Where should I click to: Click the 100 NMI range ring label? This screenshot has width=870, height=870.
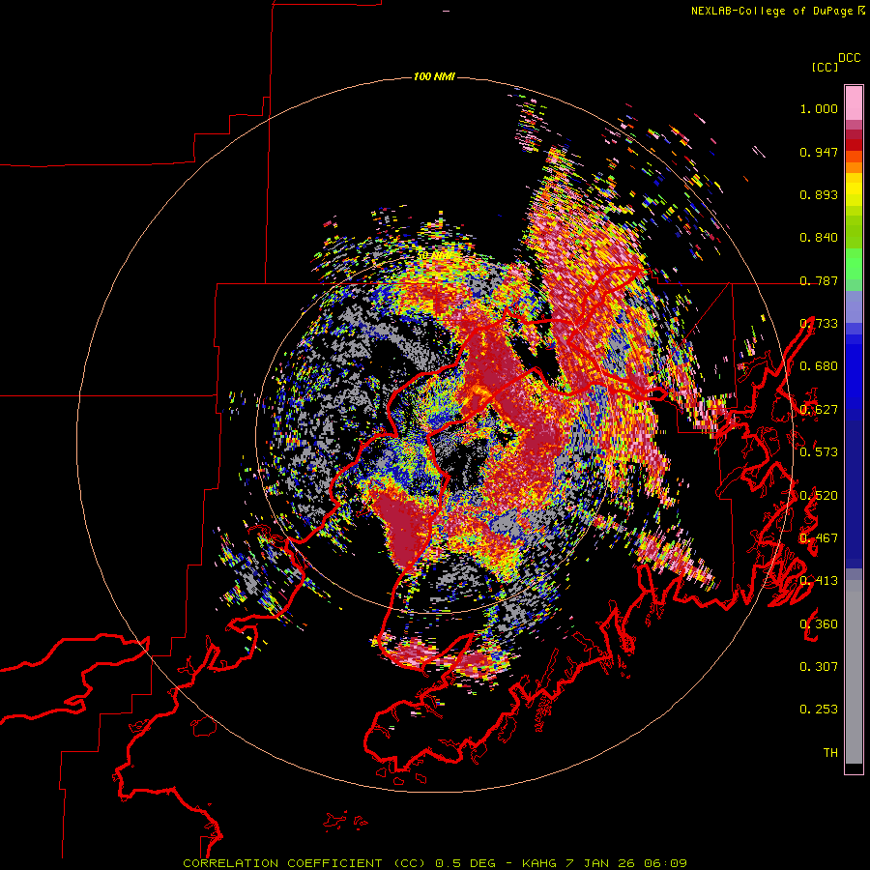pos(434,76)
